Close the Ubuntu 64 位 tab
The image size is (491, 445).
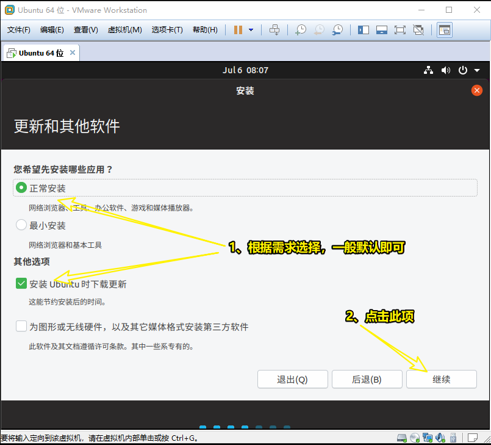tap(73, 52)
